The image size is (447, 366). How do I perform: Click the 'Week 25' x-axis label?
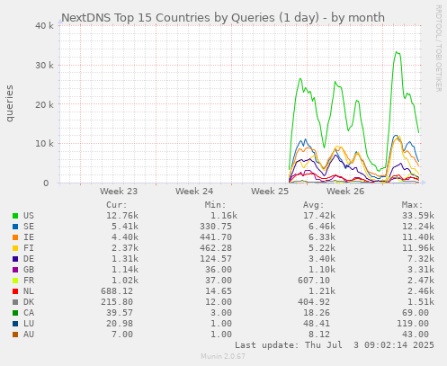click(x=270, y=192)
